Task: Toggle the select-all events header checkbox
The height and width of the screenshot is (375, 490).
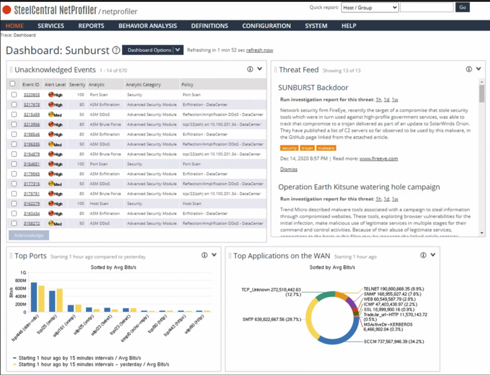Action: 13,84
